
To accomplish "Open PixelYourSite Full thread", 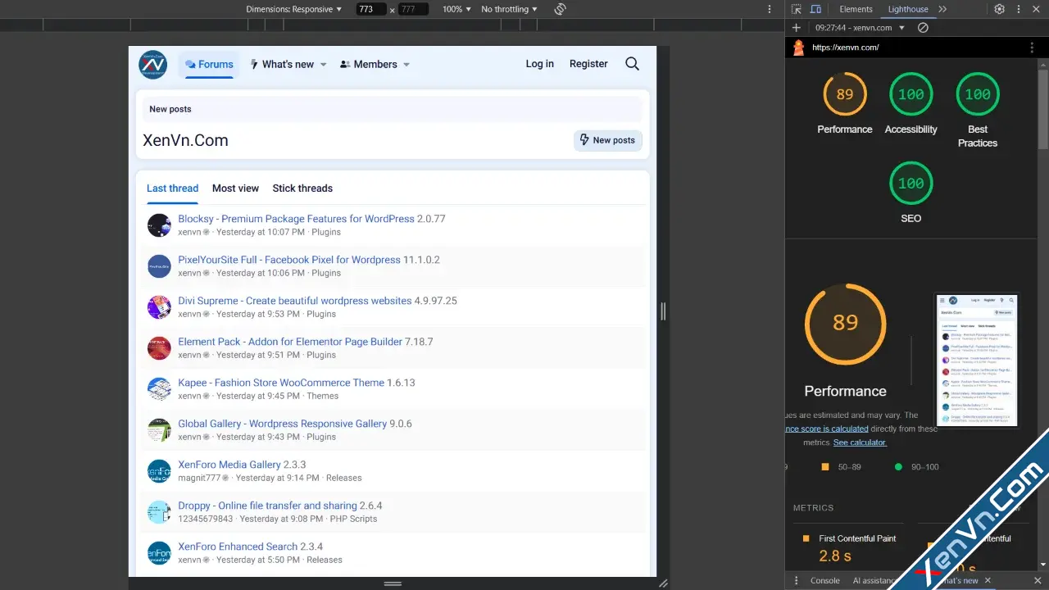I will tap(289, 260).
